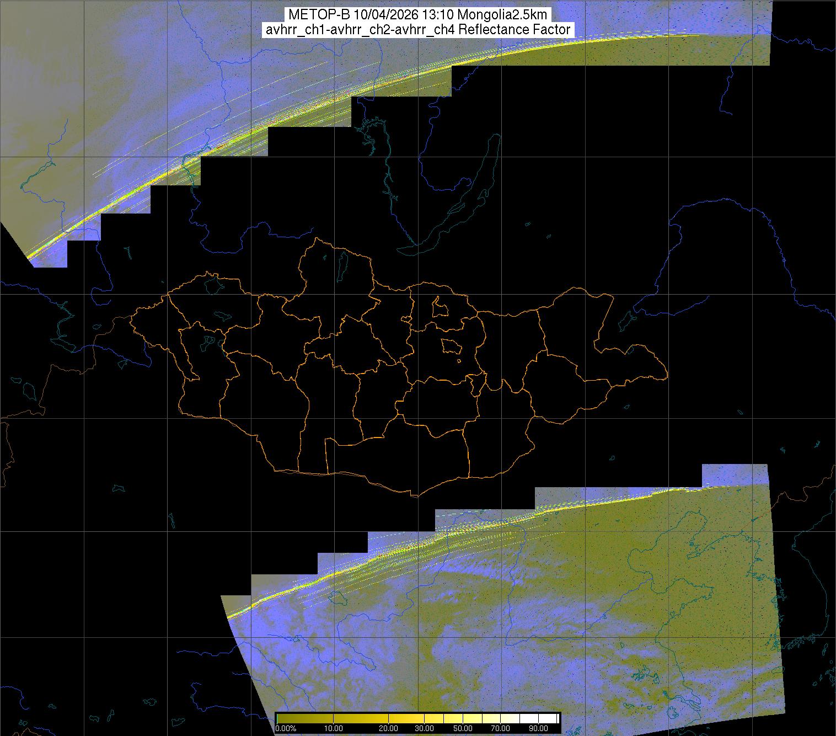Viewport: 836px width, 736px height.
Task: Click the 30.00 tick on the color scale
Action: (x=425, y=729)
